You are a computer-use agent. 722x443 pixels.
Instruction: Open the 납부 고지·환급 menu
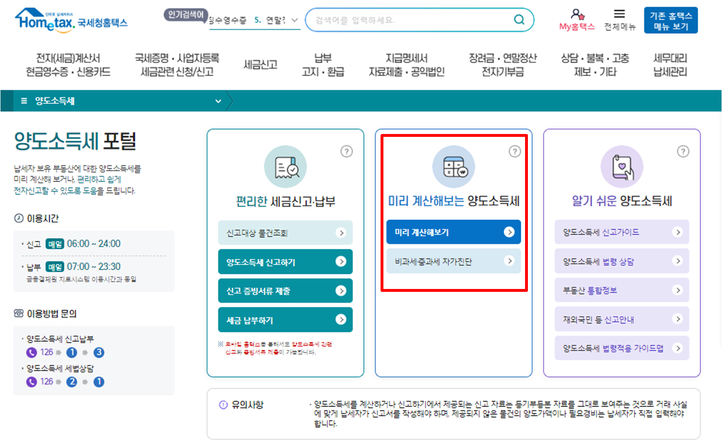click(323, 64)
